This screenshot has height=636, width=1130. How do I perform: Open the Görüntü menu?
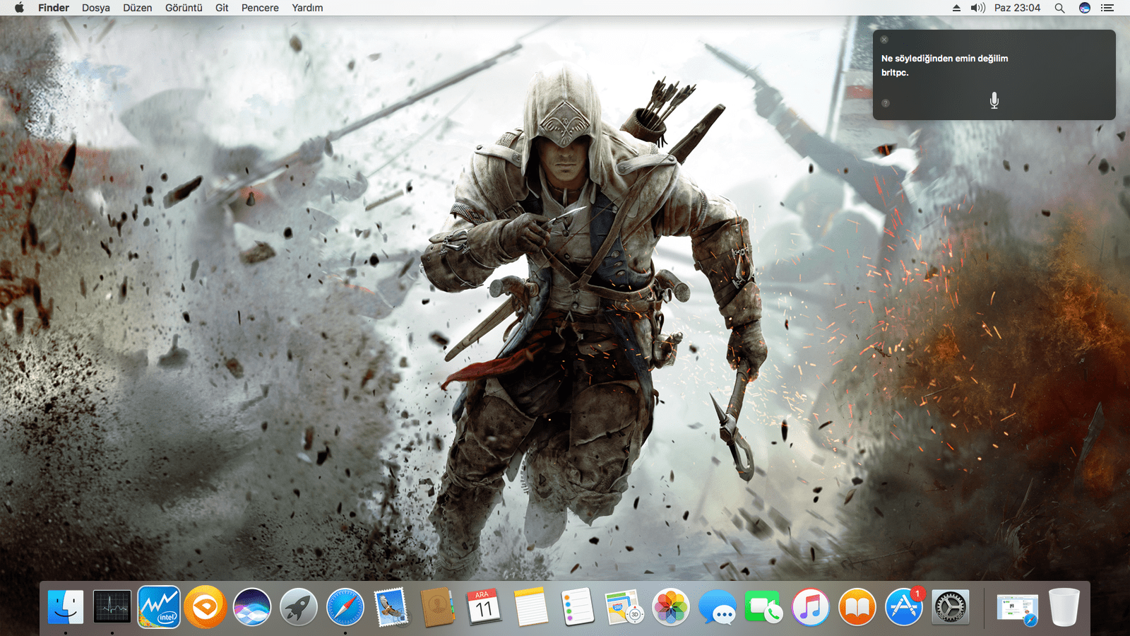click(x=184, y=8)
